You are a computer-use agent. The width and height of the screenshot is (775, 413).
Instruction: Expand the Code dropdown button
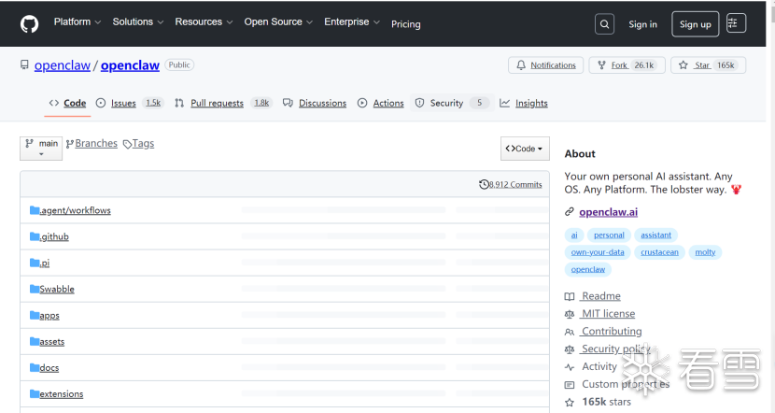click(x=525, y=149)
